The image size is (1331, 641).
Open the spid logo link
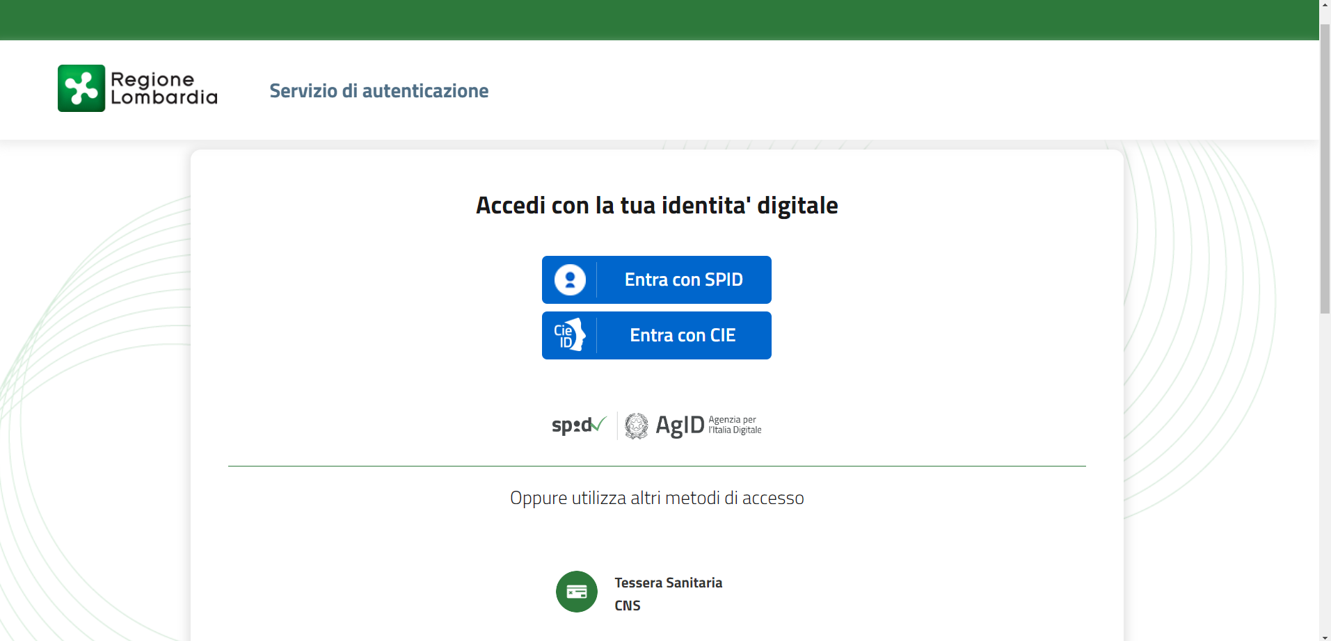coord(579,425)
